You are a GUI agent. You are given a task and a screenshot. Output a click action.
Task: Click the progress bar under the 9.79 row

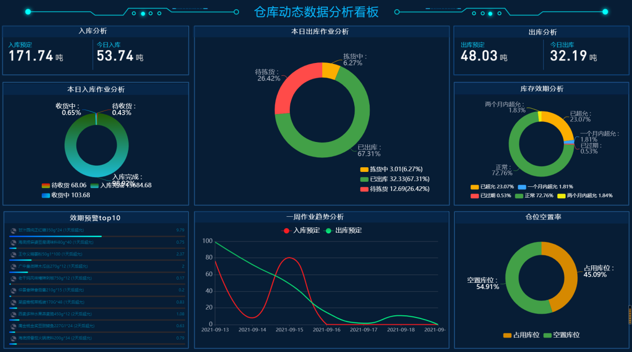pyautogui.click(x=97, y=236)
